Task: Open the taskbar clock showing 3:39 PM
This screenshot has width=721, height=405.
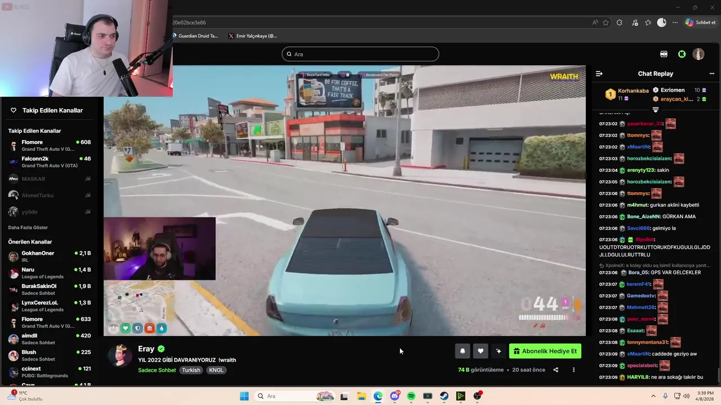Action: (705, 396)
